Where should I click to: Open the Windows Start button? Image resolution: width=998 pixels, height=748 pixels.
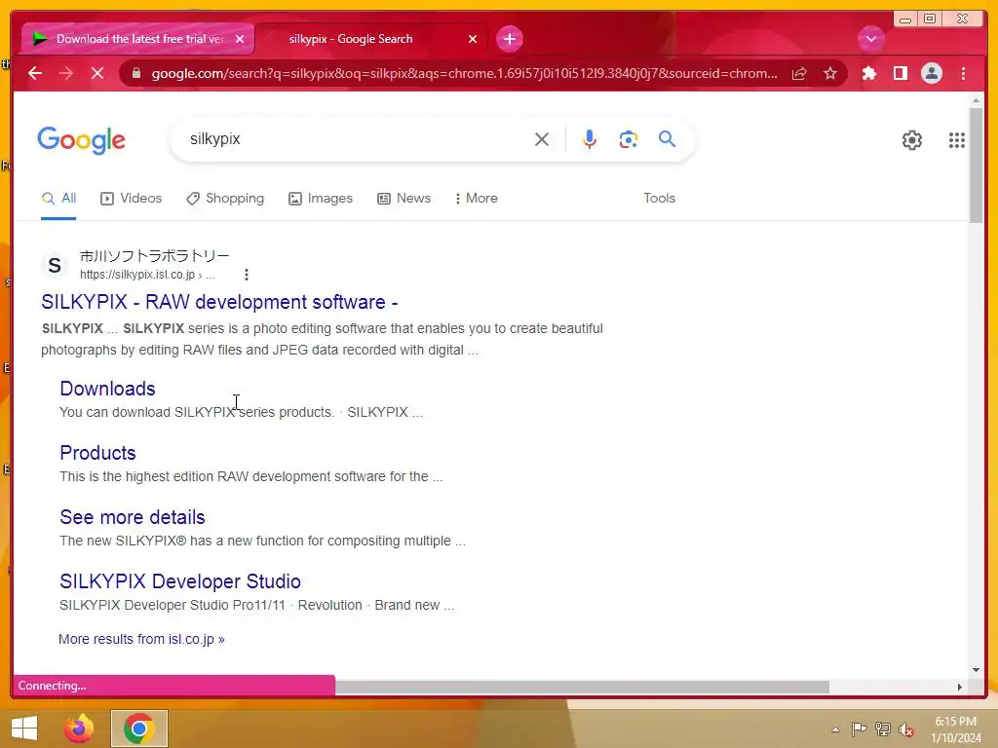click(x=24, y=729)
